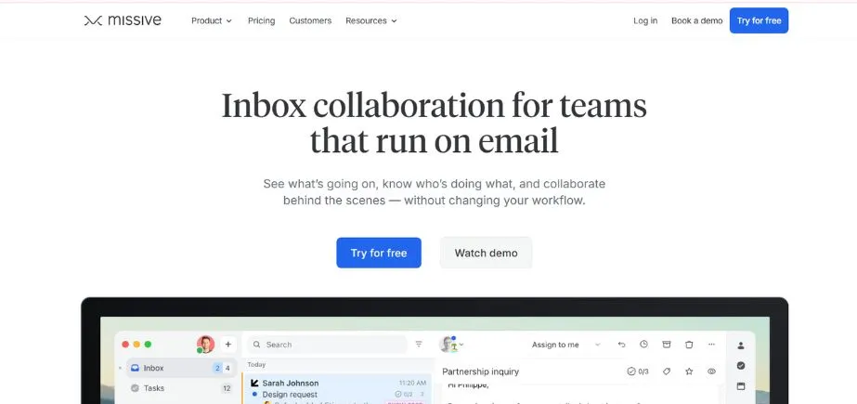Click the calendar icon in right sidebar
The width and height of the screenshot is (857, 404).
[x=741, y=386]
